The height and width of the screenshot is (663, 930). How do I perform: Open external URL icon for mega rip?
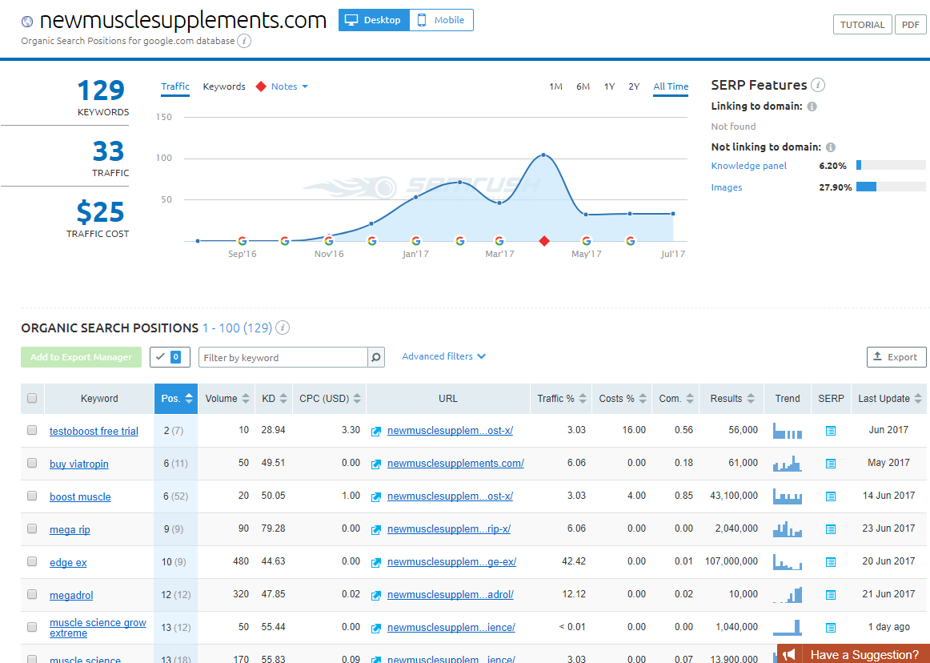point(375,529)
